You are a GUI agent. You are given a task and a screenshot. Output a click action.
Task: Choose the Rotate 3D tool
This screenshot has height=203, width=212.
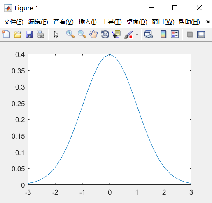point(105,34)
